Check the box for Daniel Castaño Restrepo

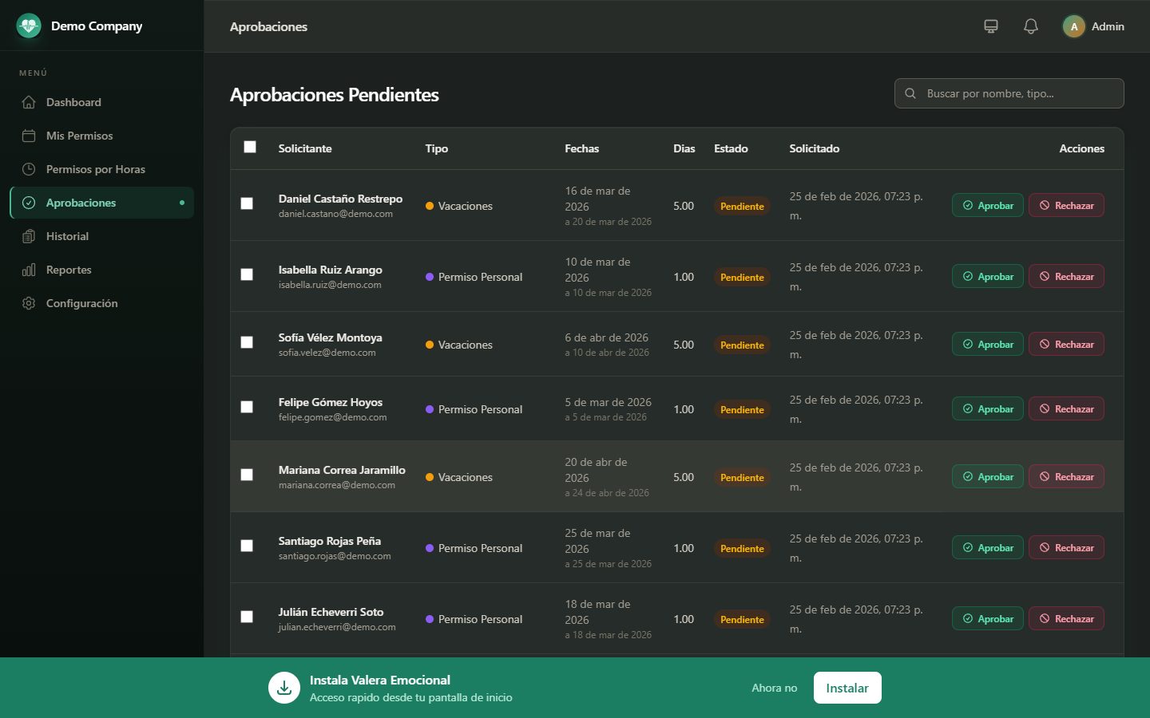[247, 203]
